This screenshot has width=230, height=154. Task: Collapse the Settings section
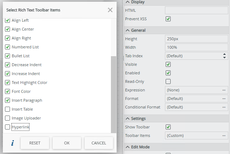128,118
